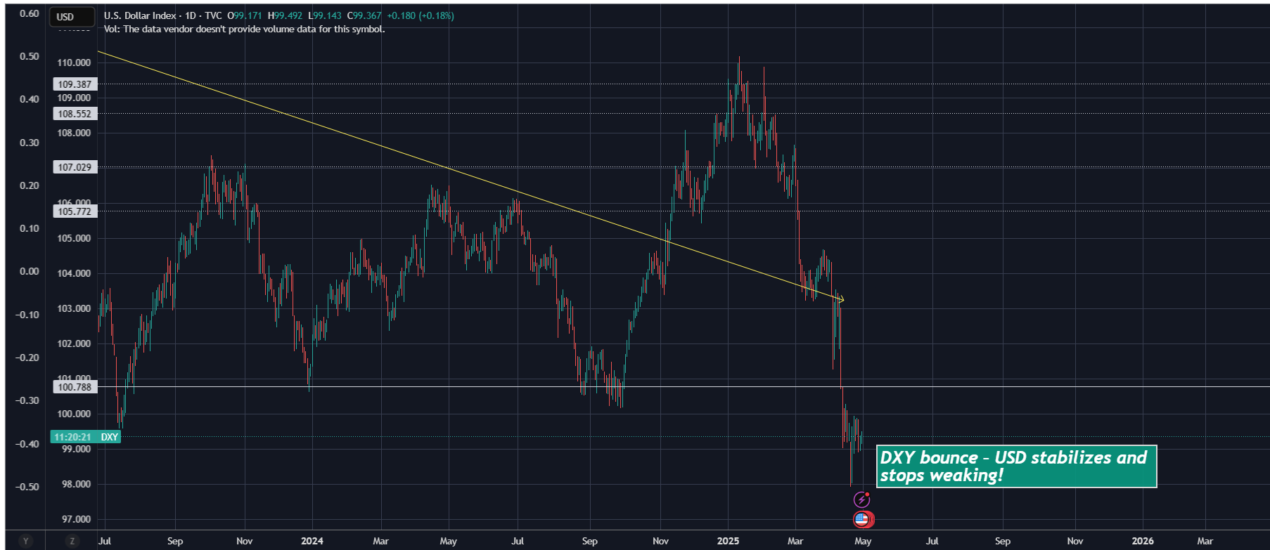The image size is (1270, 550).
Task: Select the 109.387 horizontal line price label
Action: click(75, 84)
